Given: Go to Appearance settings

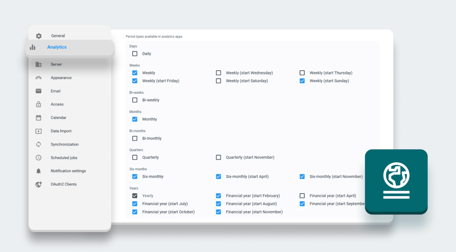Looking at the screenshot, I should [x=61, y=78].
